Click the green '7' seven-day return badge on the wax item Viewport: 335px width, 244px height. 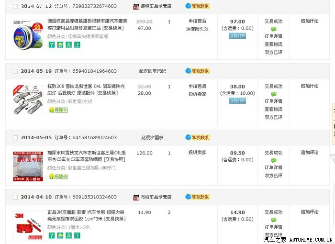click(50, 44)
